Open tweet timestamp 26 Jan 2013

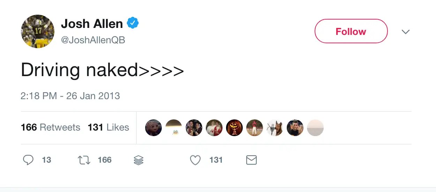click(x=70, y=96)
